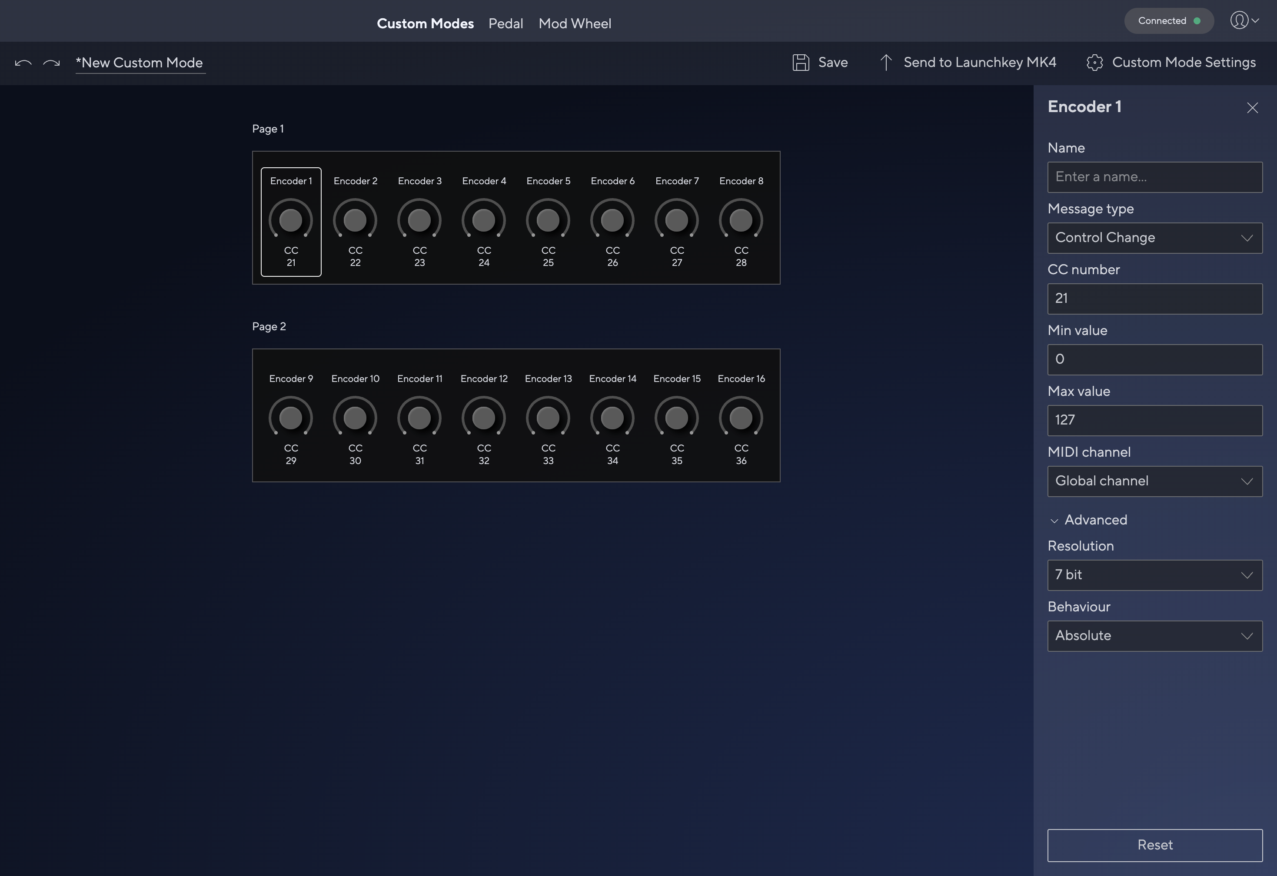1277x876 pixels.
Task: Click Custom Mode Settings text
Action: pyautogui.click(x=1184, y=63)
